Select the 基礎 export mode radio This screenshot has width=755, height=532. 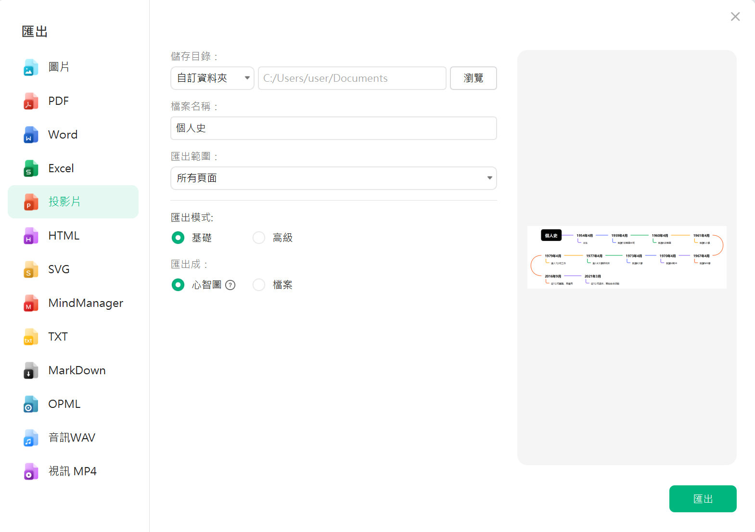click(x=178, y=238)
